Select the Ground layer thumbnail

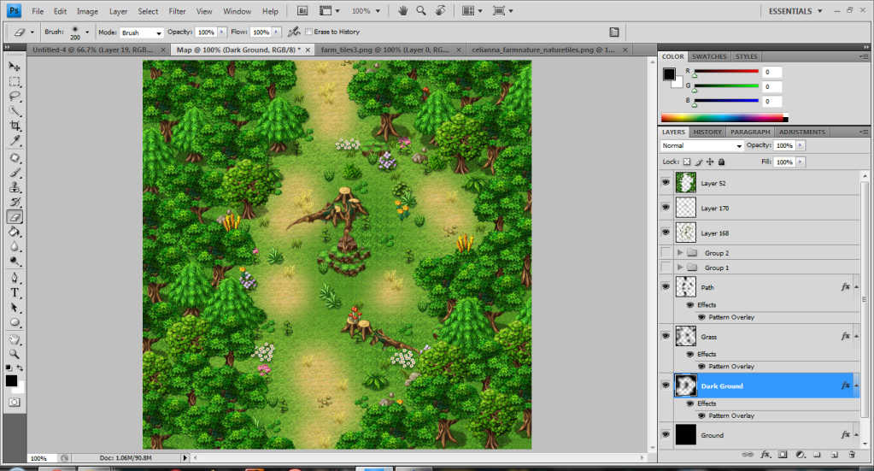click(685, 435)
